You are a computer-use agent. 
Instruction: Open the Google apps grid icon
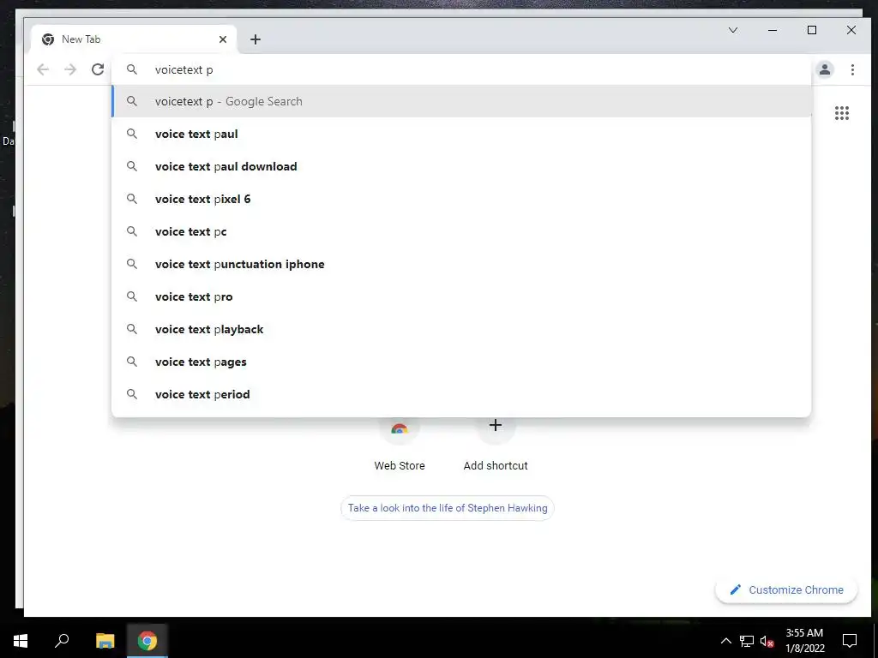tap(842, 113)
